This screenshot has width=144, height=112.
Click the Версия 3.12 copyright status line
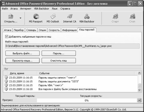pos(64,109)
